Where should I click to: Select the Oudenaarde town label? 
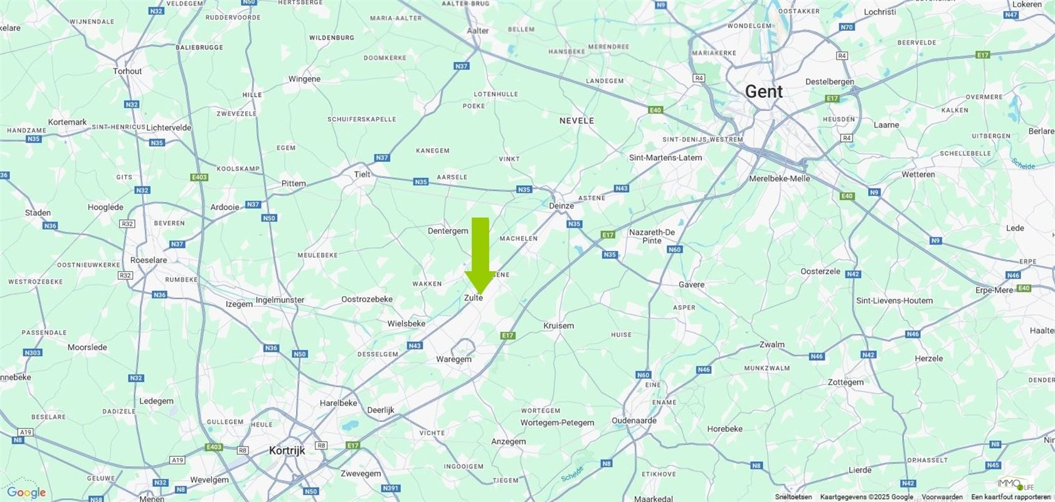pyautogui.click(x=634, y=421)
